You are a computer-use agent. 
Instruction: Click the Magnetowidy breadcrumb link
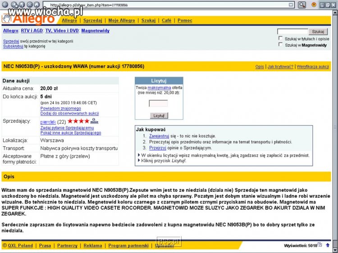tap(95, 31)
